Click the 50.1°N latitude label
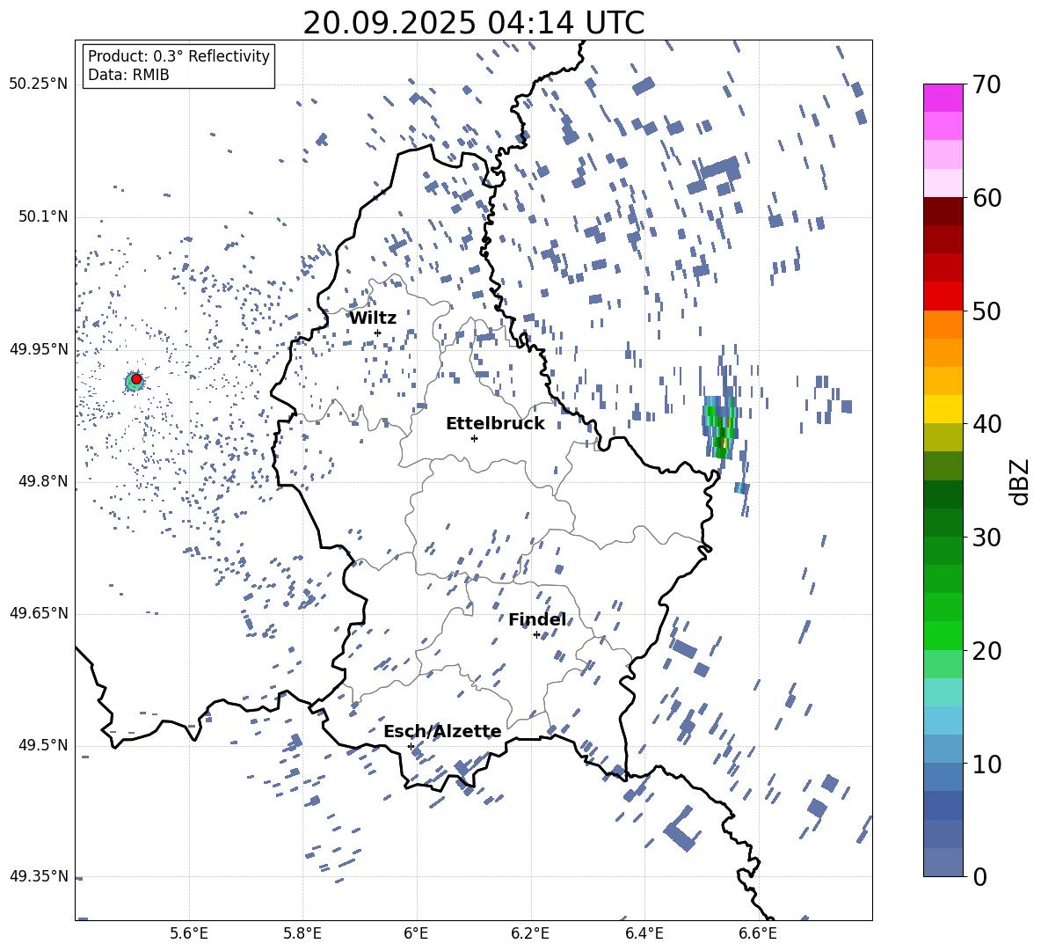This screenshot has height=951, width=1041. [43, 216]
